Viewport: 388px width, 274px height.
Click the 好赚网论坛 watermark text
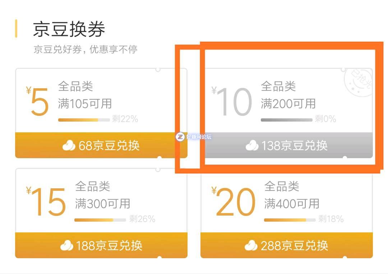(199, 137)
